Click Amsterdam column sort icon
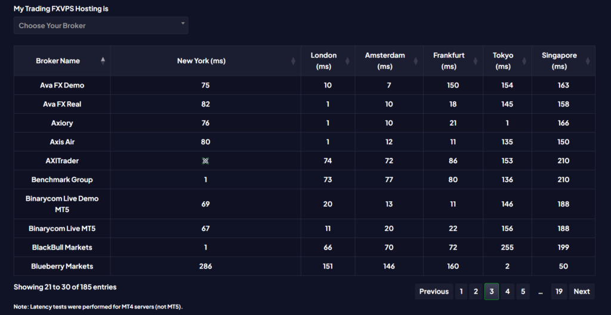 pyautogui.click(x=415, y=61)
